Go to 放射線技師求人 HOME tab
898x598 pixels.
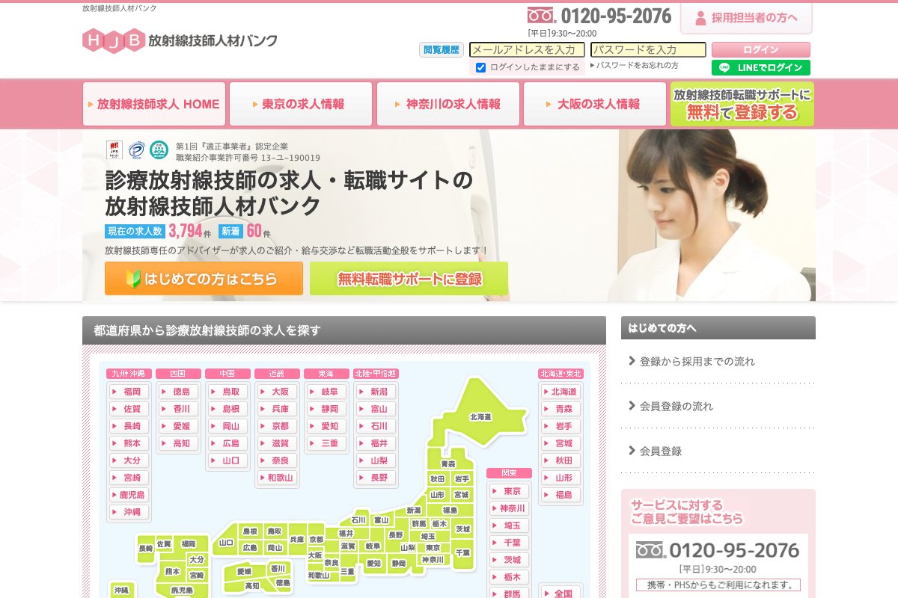pos(154,104)
